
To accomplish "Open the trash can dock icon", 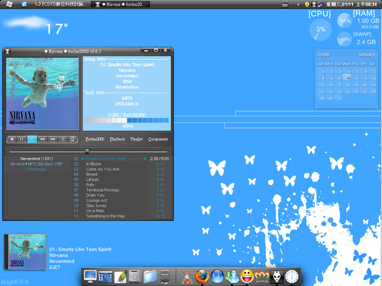I will (165, 277).
